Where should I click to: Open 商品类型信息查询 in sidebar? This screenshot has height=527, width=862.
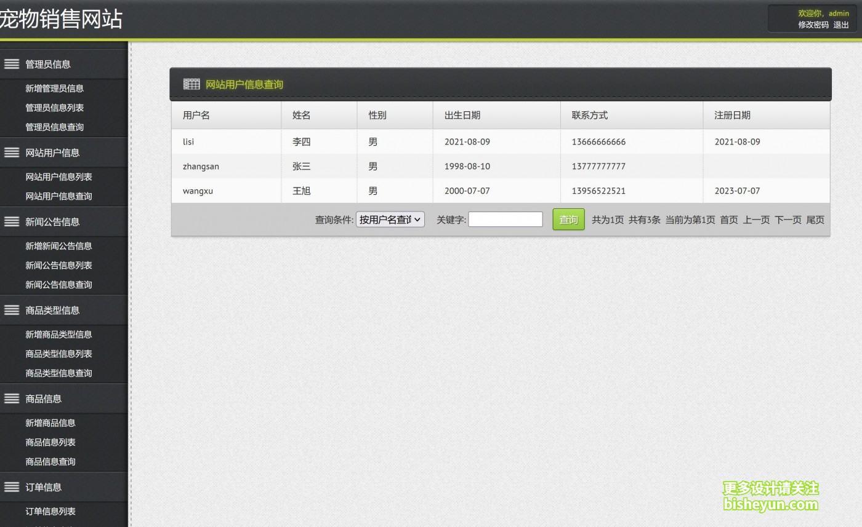pyautogui.click(x=58, y=373)
